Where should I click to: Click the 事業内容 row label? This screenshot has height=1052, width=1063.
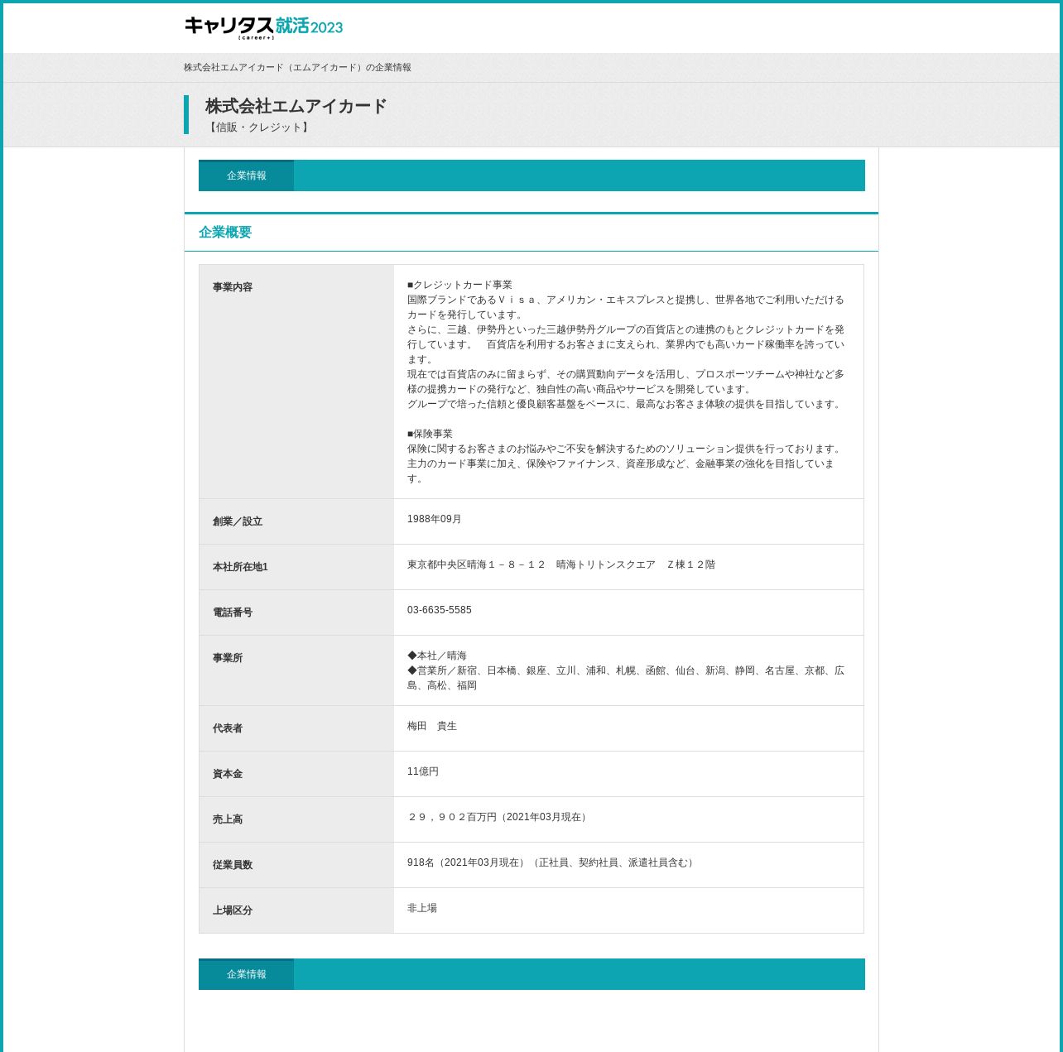[233, 287]
